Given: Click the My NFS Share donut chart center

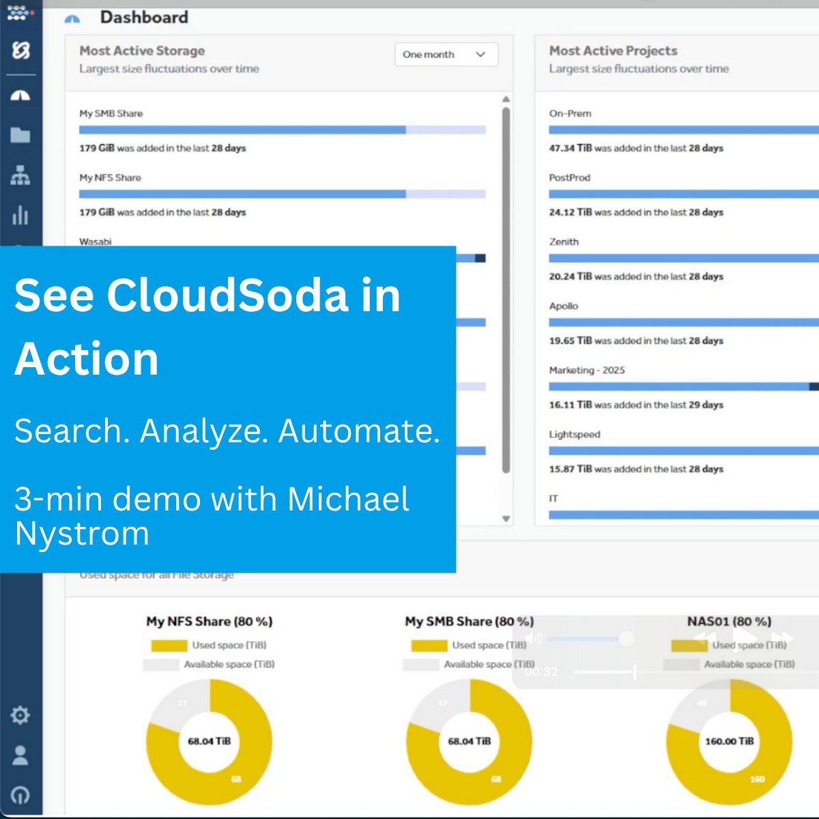Looking at the screenshot, I should click(x=210, y=741).
